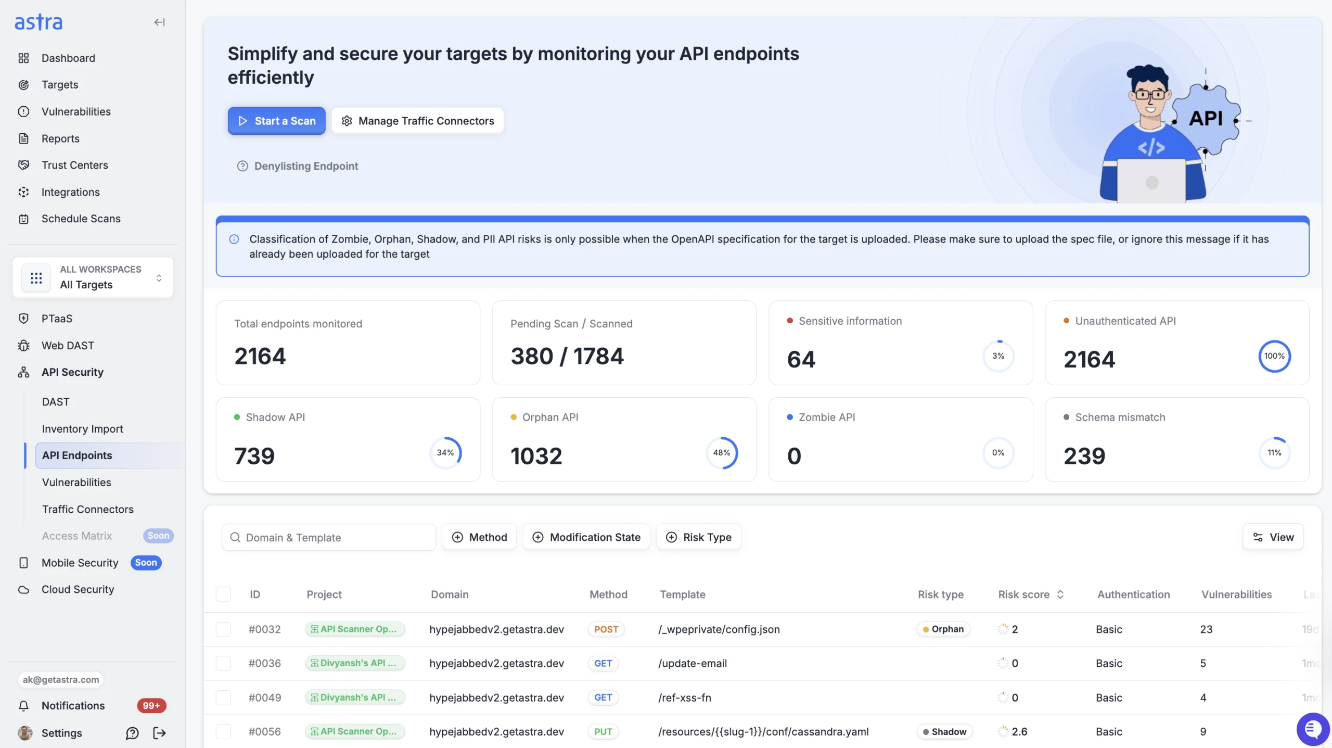Open Reports via its sidebar icon
Viewport: 1332px width, 748px height.
click(x=23, y=138)
